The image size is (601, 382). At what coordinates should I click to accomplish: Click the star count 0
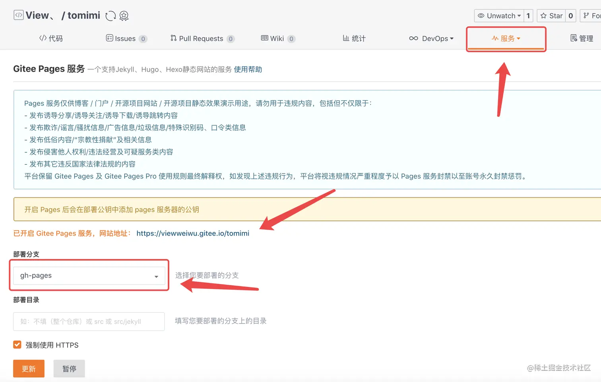[x=571, y=16]
